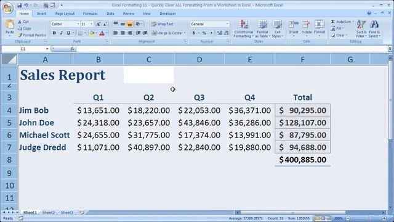This screenshot has width=394, height=222.
Task: Open Format as Table gallery
Action: coord(262,29)
